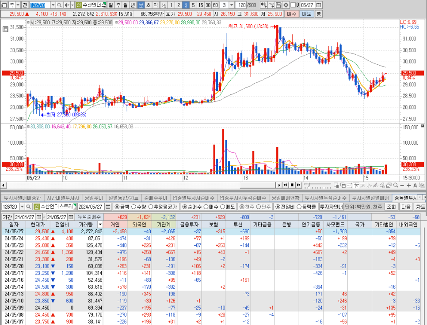Select the 매도 radio button in filter row
Image resolution: width=427 pixels, height=325 pixels.
click(x=222, y=207)
